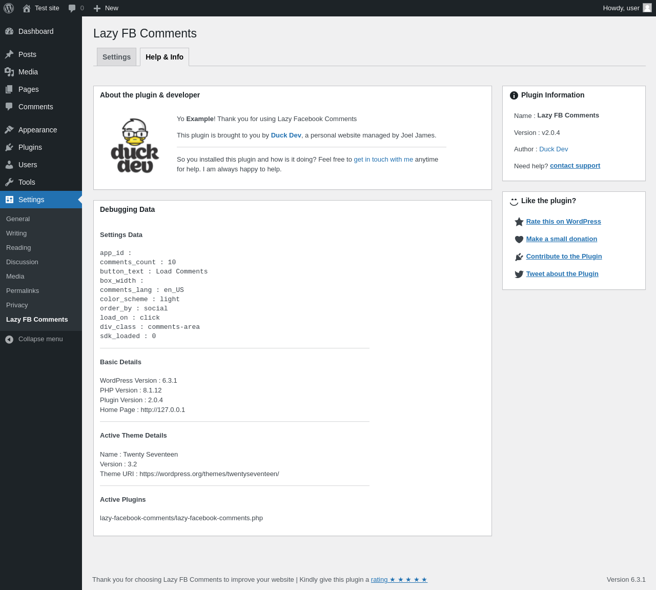Click the Debugging Data heading
Image resolution: width=656 pixels, height=590 pixels.
click(127, 209)
